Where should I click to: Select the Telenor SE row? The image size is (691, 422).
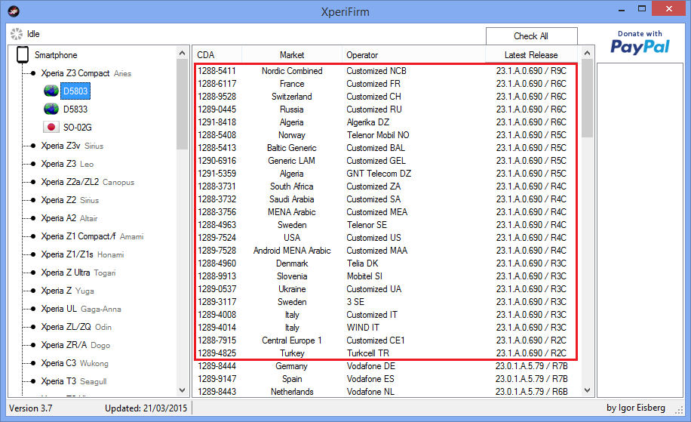385,224
